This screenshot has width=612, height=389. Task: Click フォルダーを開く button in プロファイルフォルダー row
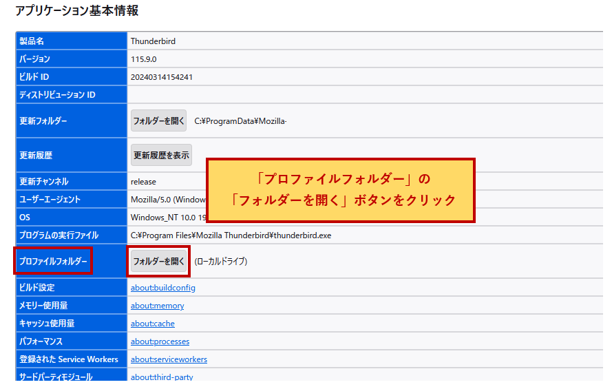tap(158, 261)
